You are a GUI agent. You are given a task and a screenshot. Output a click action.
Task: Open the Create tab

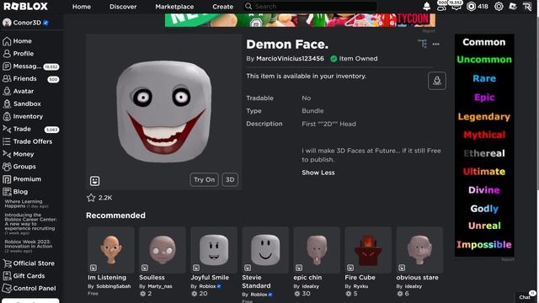(x=222, y=7)
